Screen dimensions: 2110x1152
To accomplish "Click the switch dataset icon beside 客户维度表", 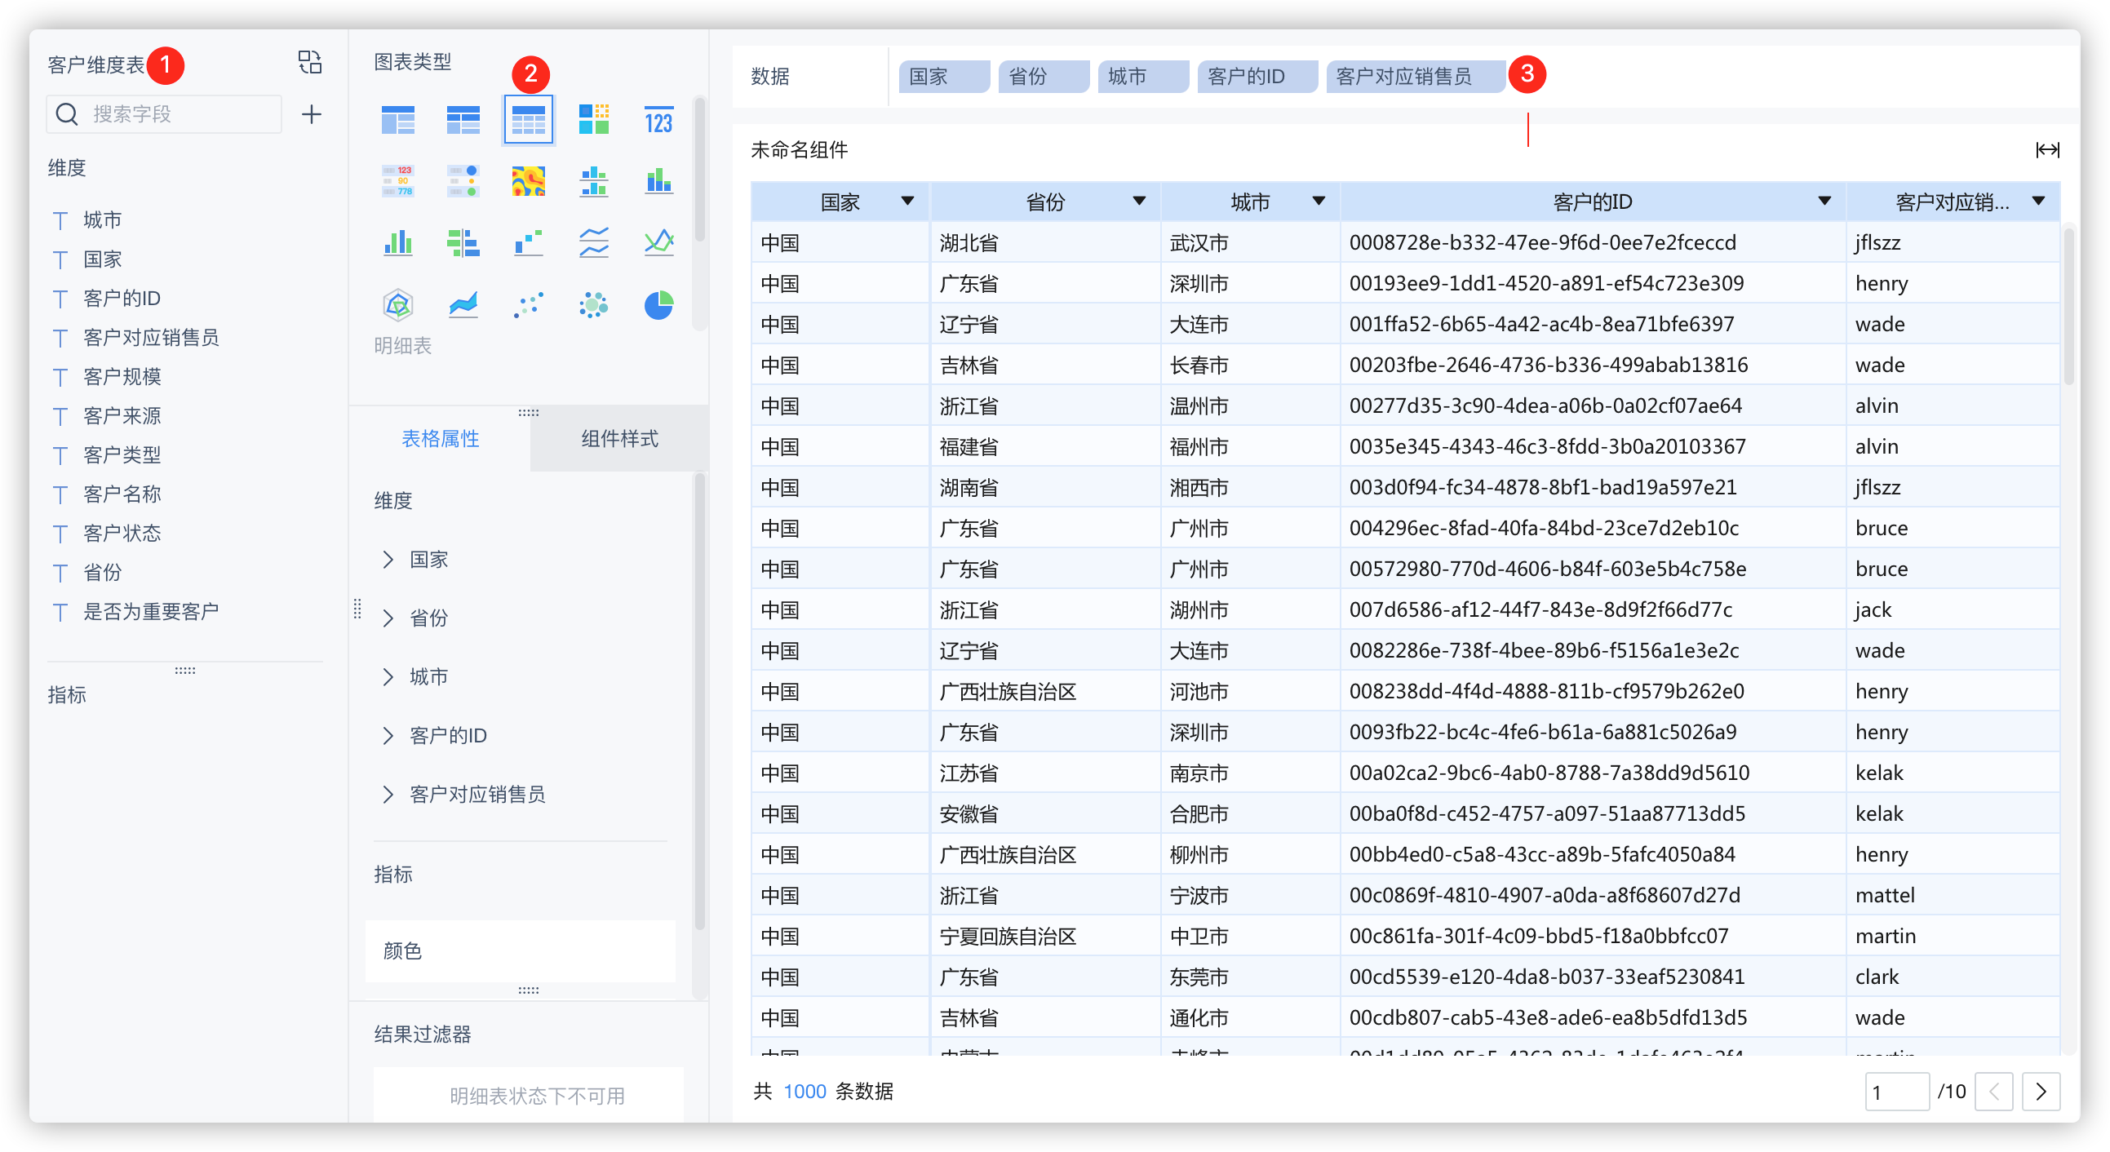I will tap(309, 63).
